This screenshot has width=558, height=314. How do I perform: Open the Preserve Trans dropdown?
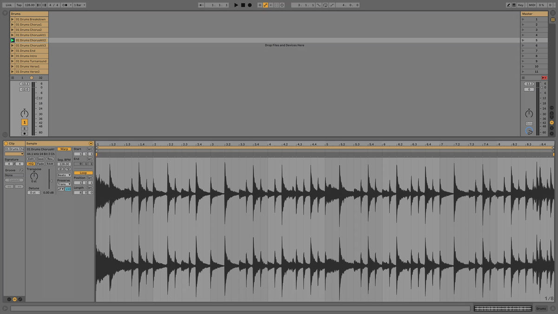(64, 184)
